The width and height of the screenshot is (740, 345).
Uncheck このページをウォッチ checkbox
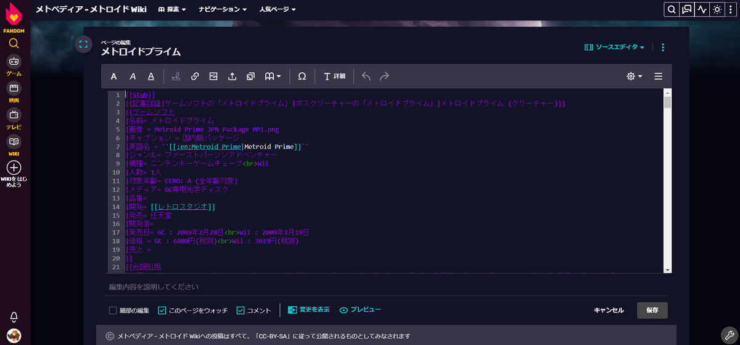(x=162, y=310)
